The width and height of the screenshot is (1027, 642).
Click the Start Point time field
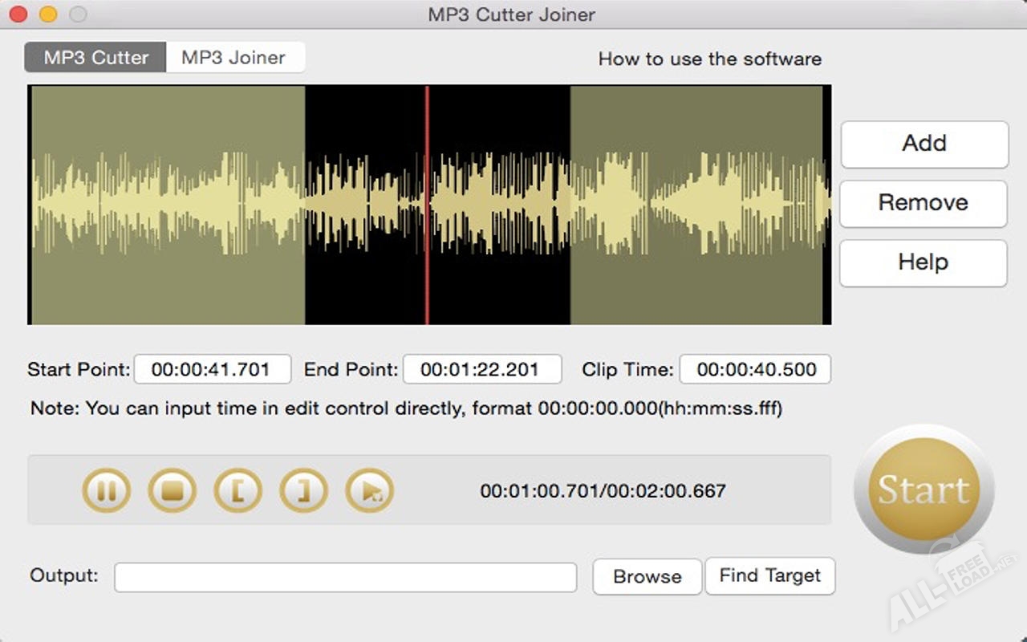212,370
